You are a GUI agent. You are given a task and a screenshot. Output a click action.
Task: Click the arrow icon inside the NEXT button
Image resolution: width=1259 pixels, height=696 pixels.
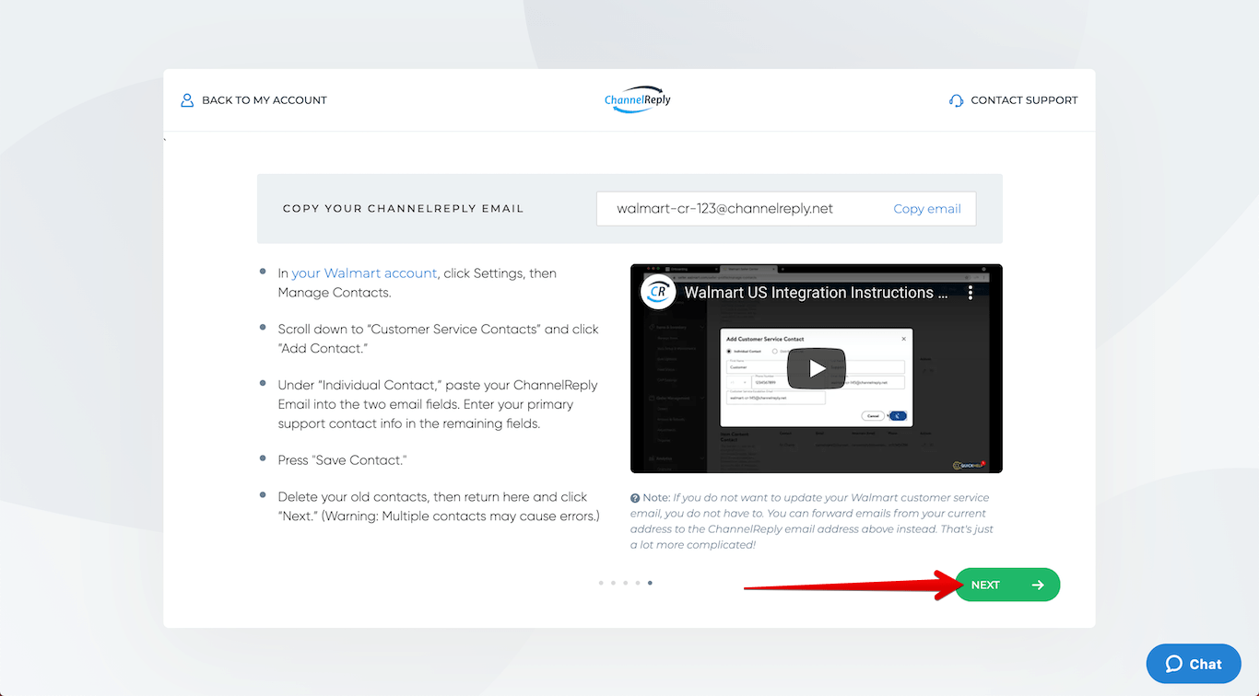click(x=1038, y=584)
